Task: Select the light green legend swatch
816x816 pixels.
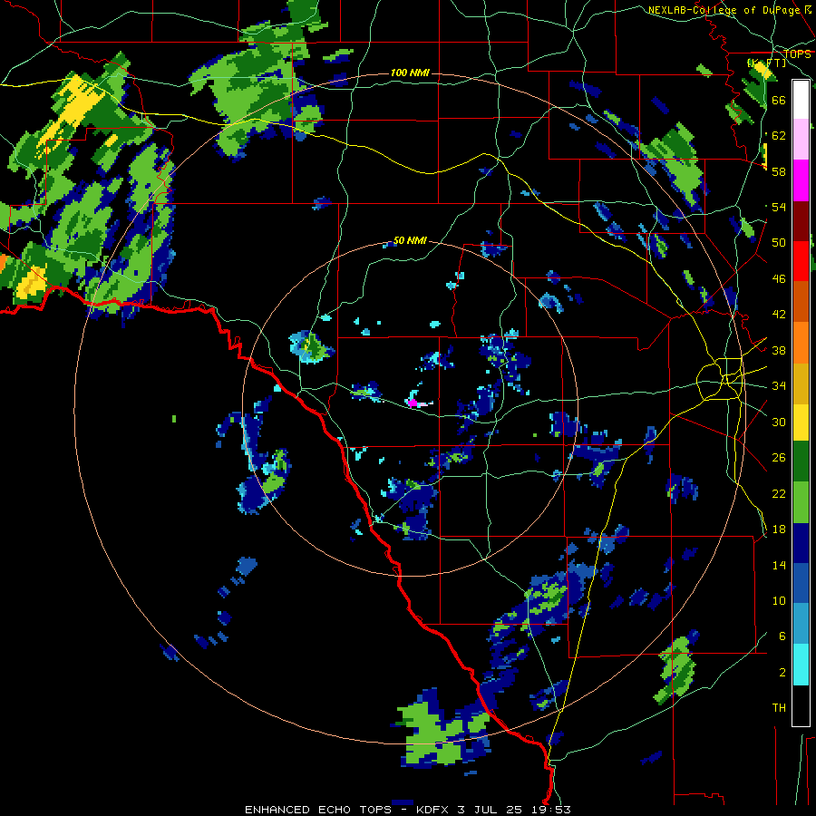Action: tap(801, 502)
